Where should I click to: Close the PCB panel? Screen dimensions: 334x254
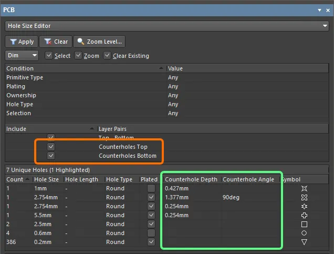coord(328,10)
